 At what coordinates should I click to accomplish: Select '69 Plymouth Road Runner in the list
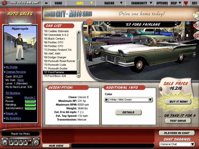tap(59, 61)
